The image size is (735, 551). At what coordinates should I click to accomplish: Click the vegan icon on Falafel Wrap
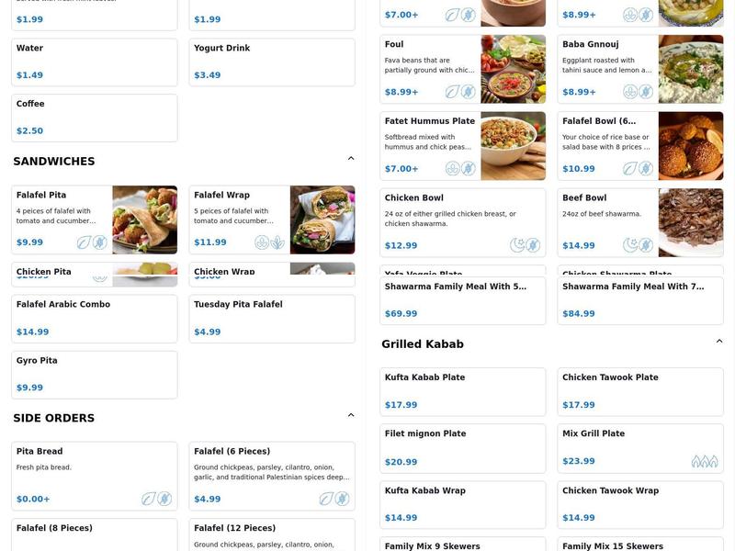[x=260, y=243]
